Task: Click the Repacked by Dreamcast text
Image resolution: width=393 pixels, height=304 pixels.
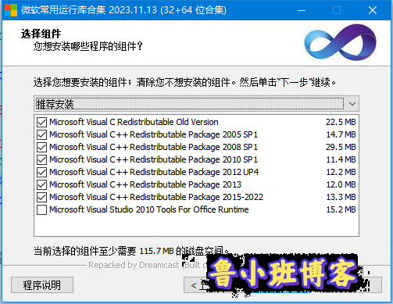Action: point(134,265)
